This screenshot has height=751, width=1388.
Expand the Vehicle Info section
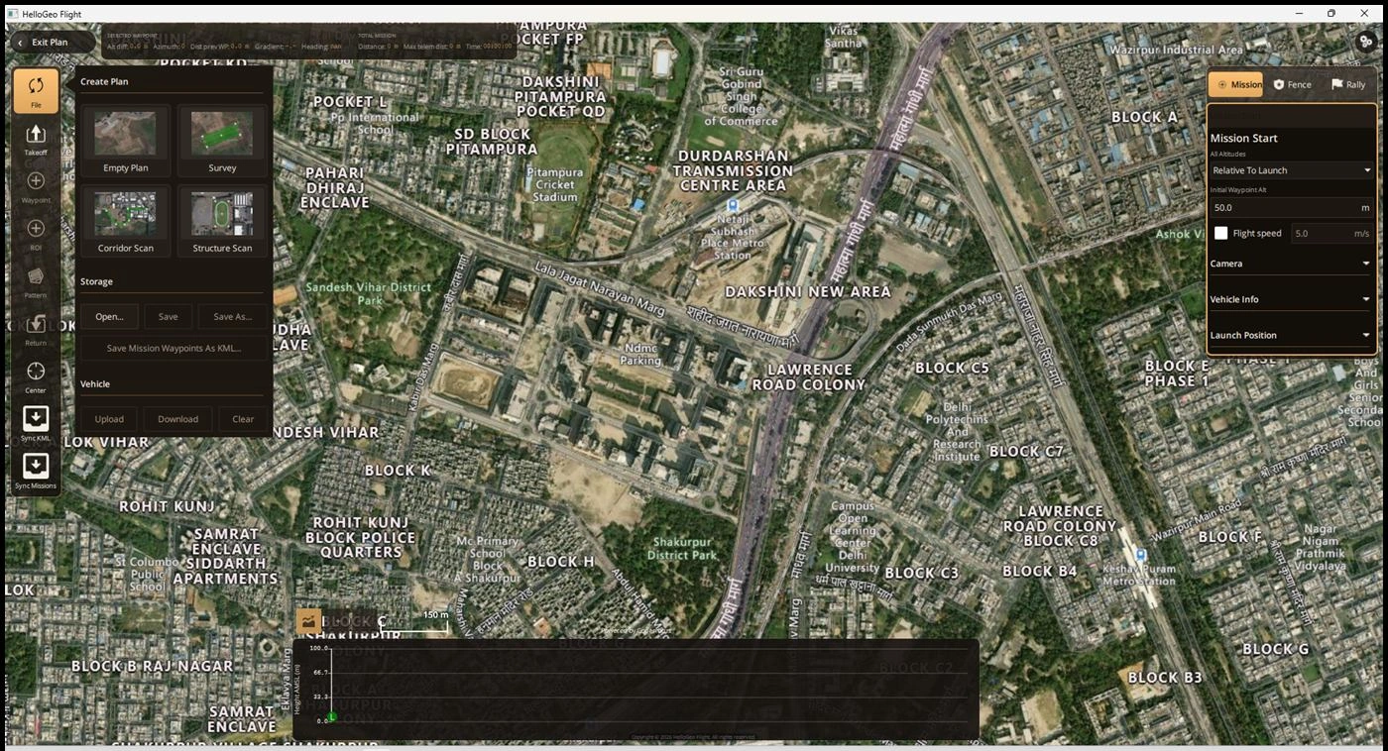coord(1291,299)
